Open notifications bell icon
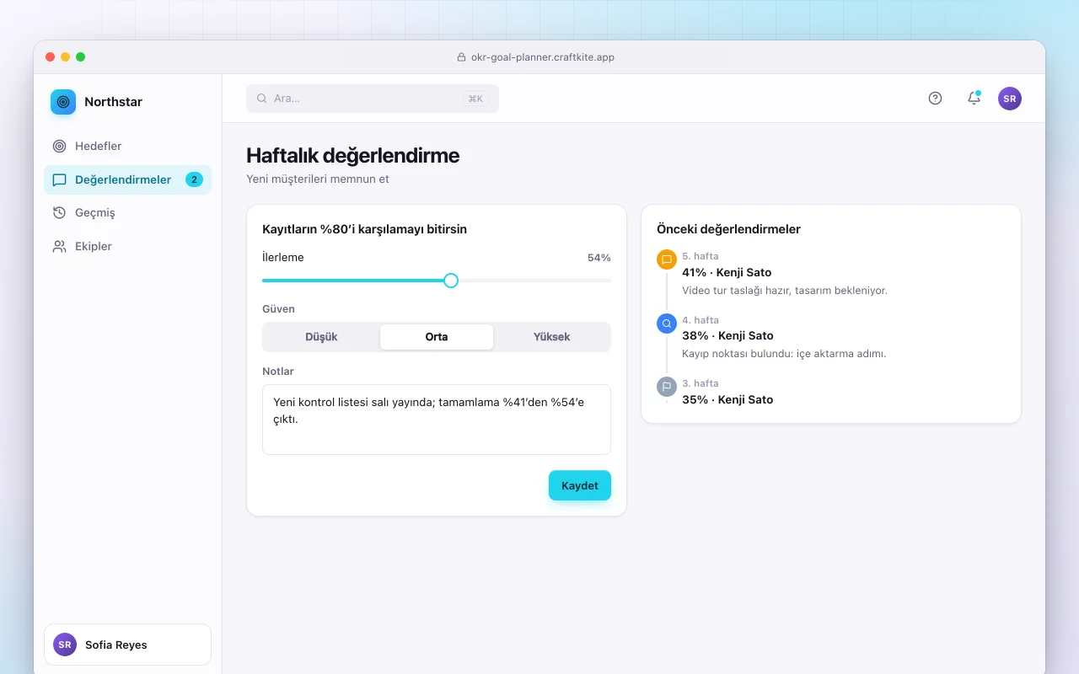The width and height of the screenshot is (1079, 674). 974,98
